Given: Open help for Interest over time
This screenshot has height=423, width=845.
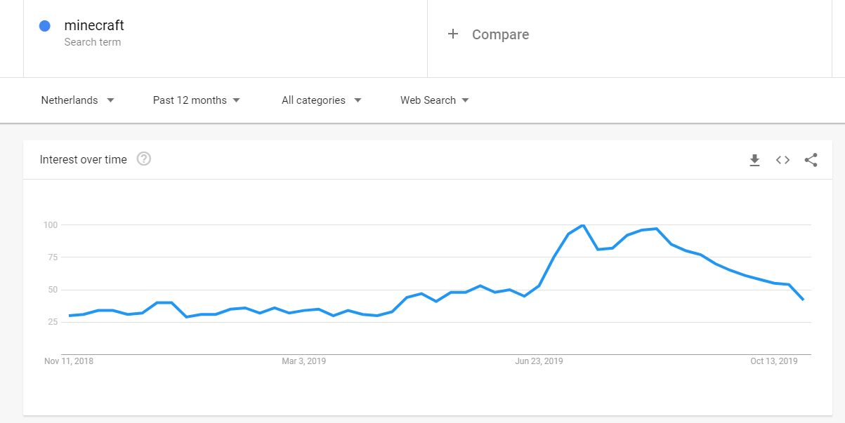Looking at the screenshot, I should (144, 159).
